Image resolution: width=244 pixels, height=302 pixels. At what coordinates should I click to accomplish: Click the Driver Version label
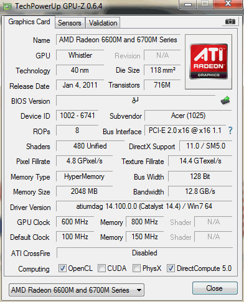click(30, 208)
